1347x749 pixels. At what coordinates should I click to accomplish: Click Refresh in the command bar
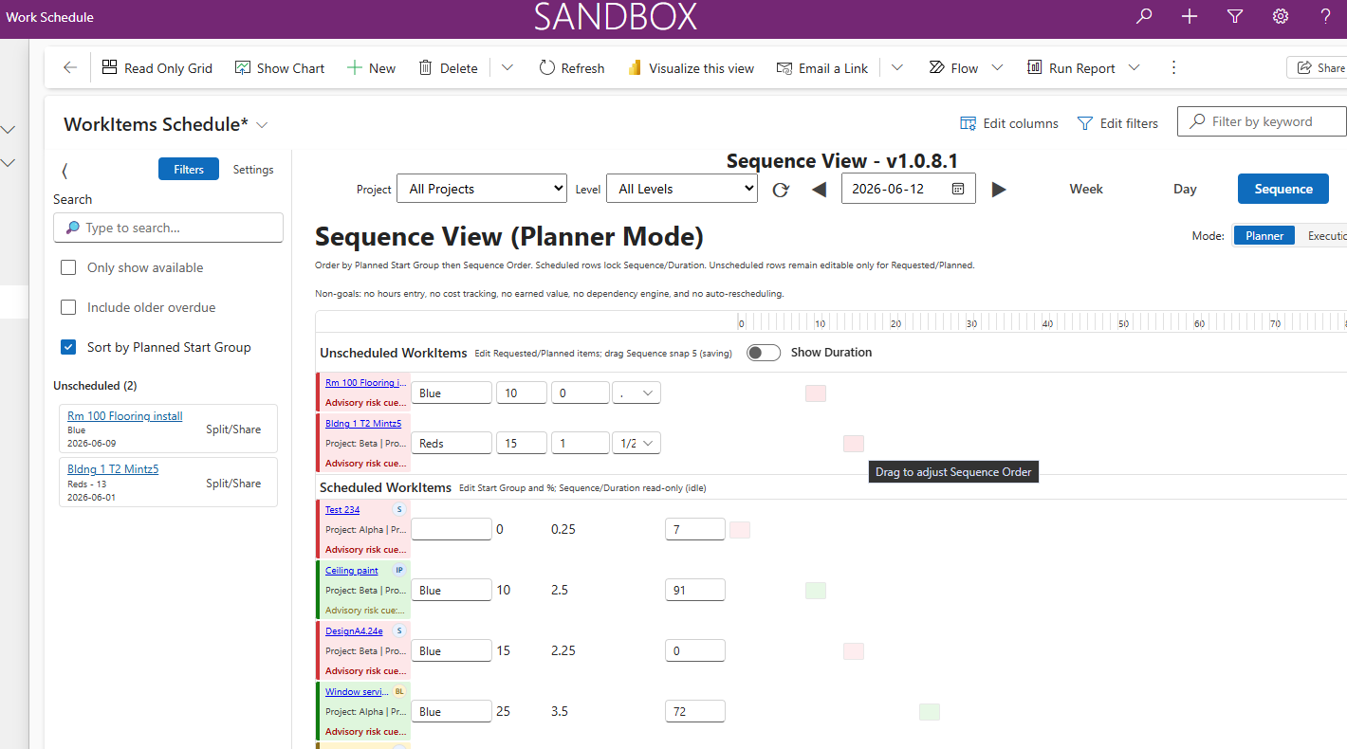point(571,67)
